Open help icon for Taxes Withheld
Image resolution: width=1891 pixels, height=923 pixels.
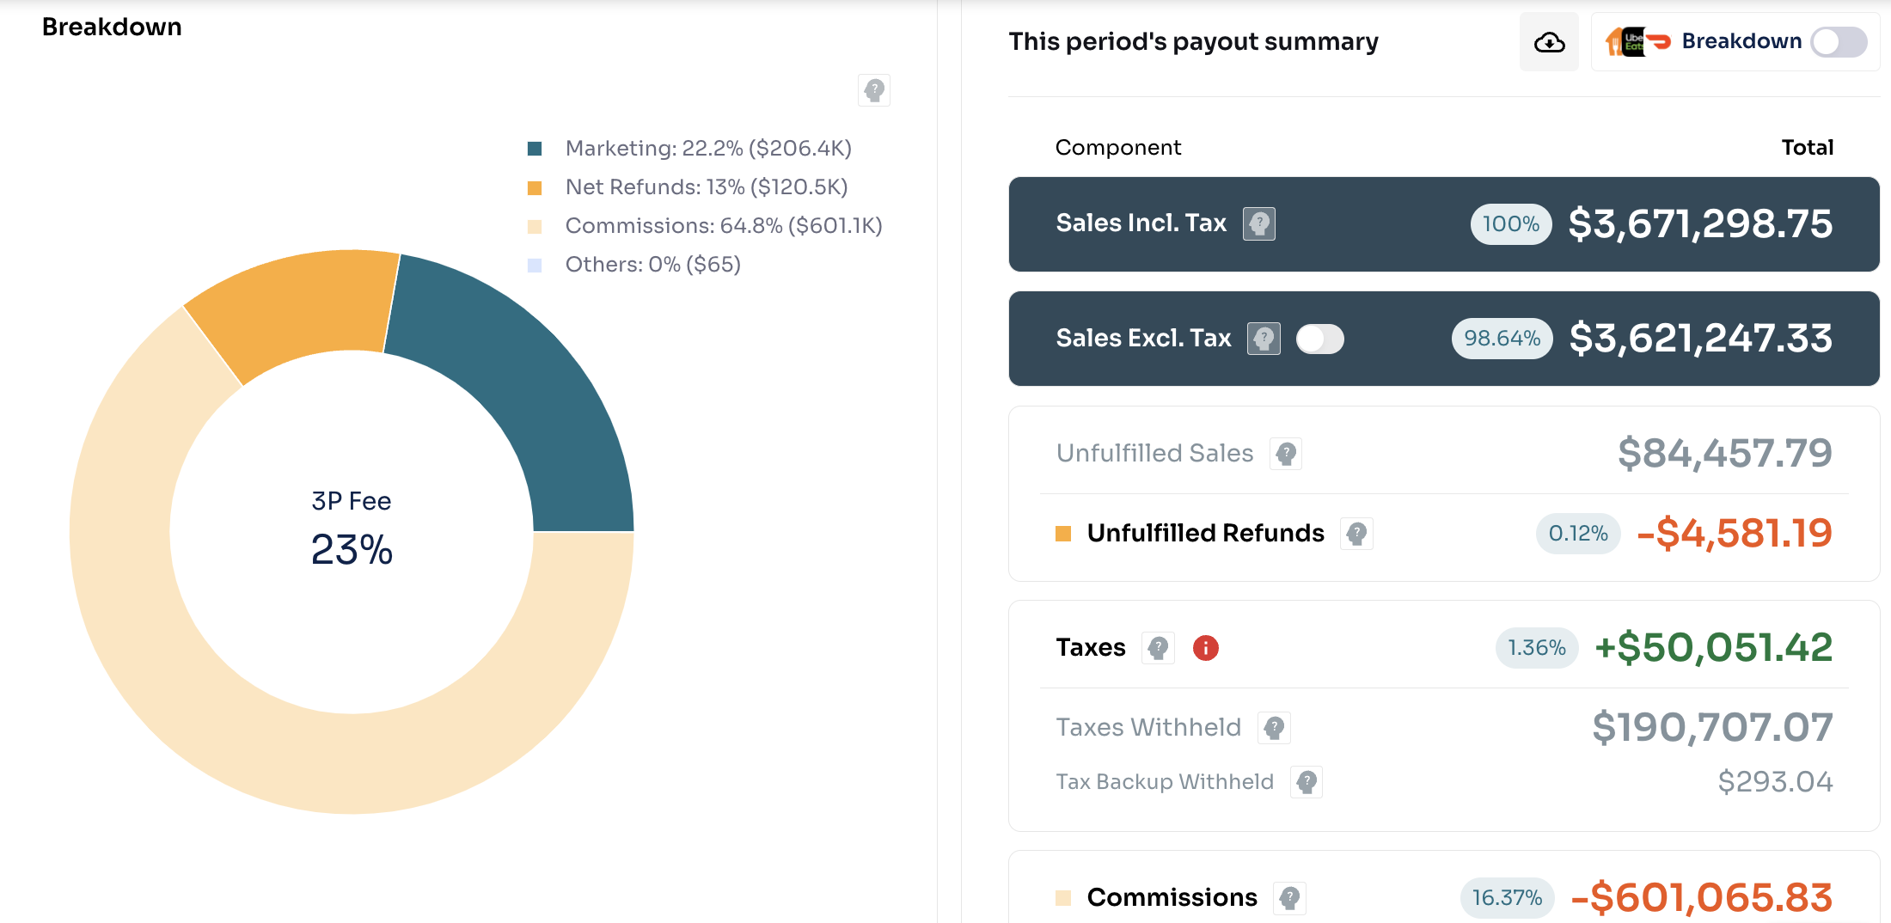click(1274, 728)
